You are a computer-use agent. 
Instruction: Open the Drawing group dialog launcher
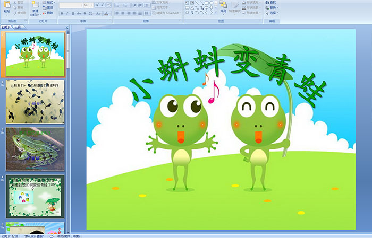(260, 21)
